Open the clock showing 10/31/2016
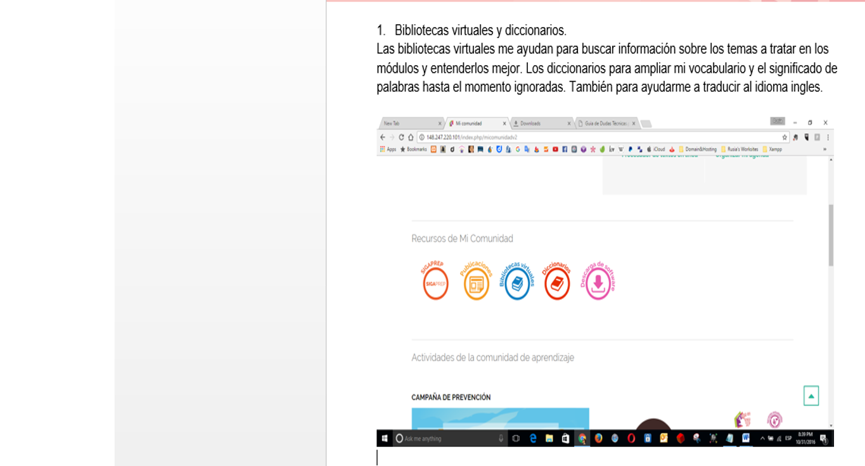865x466 pixels. click(805, 438)
